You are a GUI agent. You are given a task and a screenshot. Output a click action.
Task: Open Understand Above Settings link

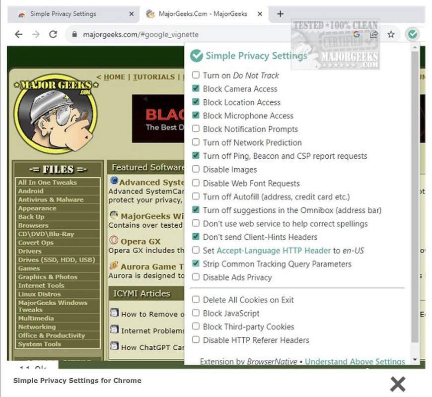tap(355, 361)
